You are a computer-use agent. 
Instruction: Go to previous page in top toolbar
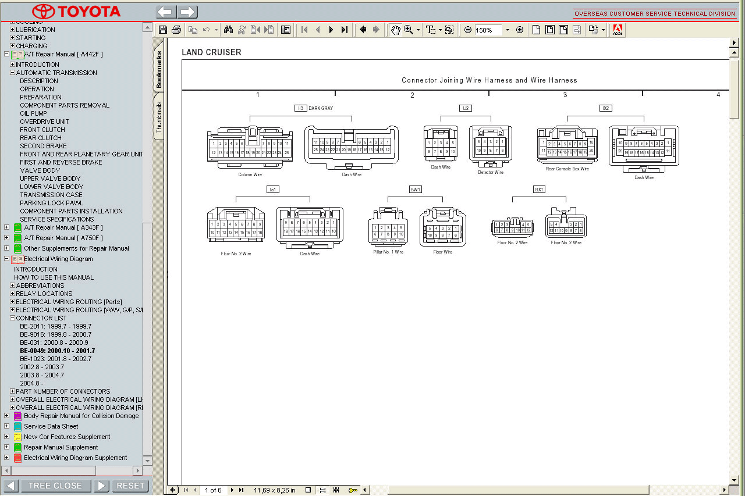point(318,30)
